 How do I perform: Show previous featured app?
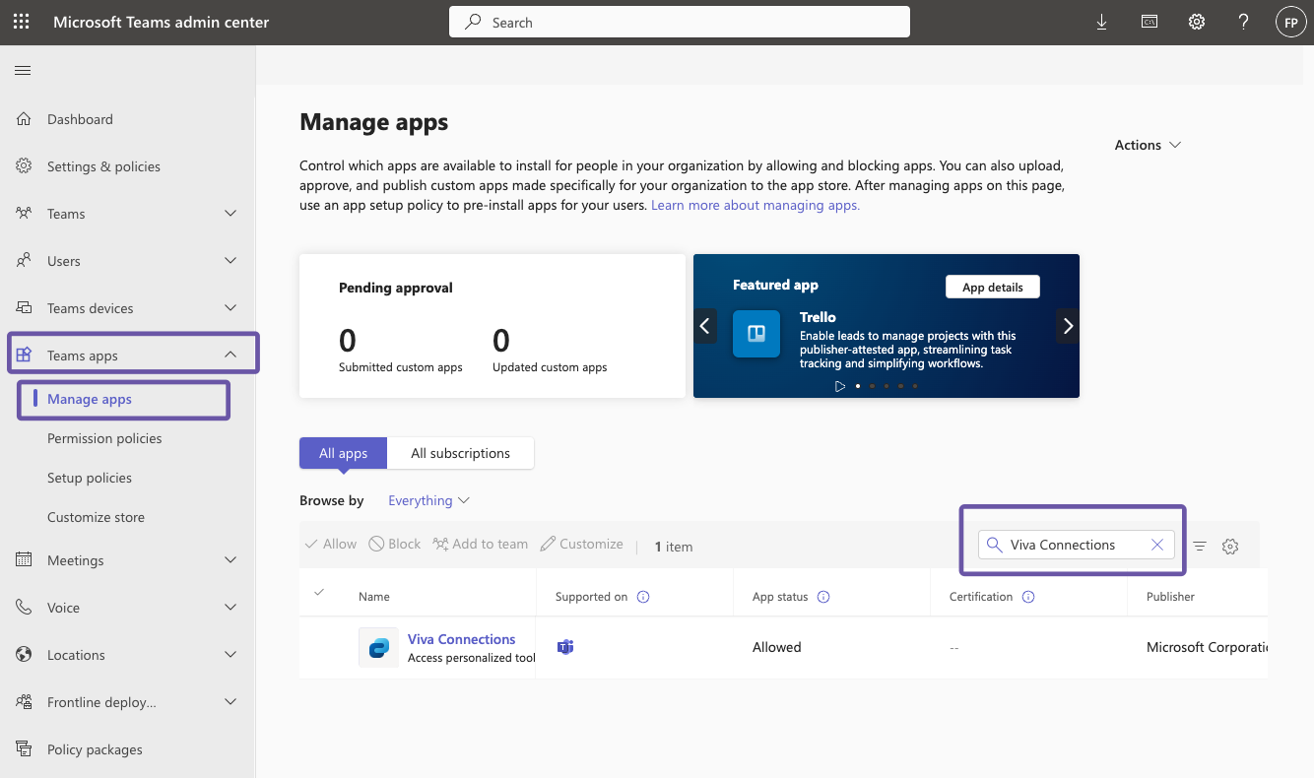pos(705,326)
